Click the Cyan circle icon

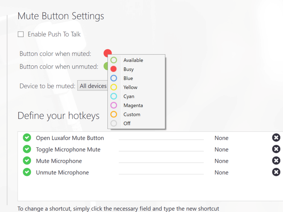click(x=114, y=96)
